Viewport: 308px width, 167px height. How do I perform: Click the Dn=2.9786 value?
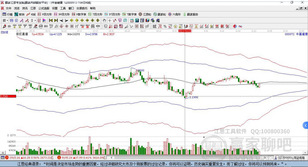(x=91, y=34)
